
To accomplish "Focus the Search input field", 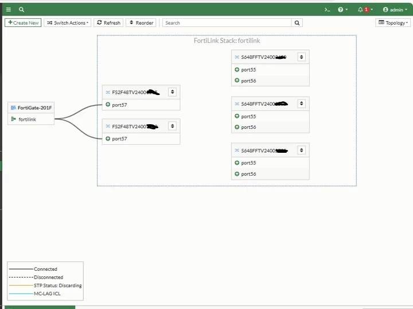I will (227, 22).
